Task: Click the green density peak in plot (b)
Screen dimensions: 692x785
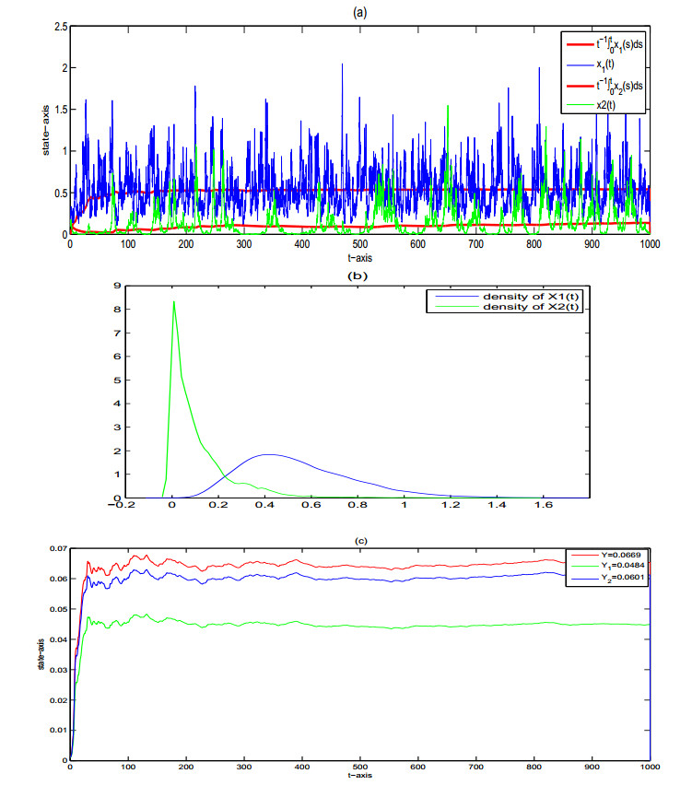Action: pos(173,301)
